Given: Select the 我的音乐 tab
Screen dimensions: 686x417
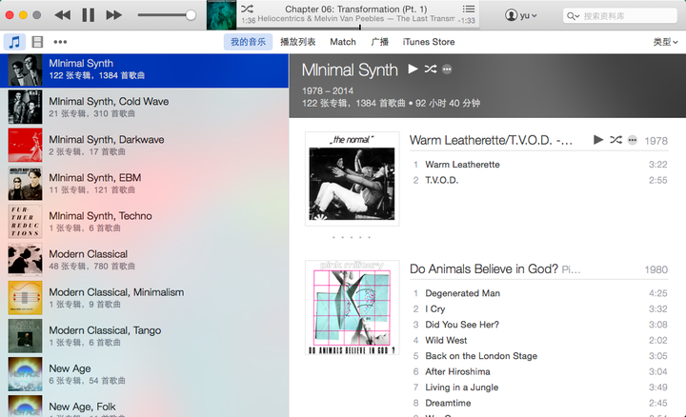Looking at the screenshot, I should point(248,42).
